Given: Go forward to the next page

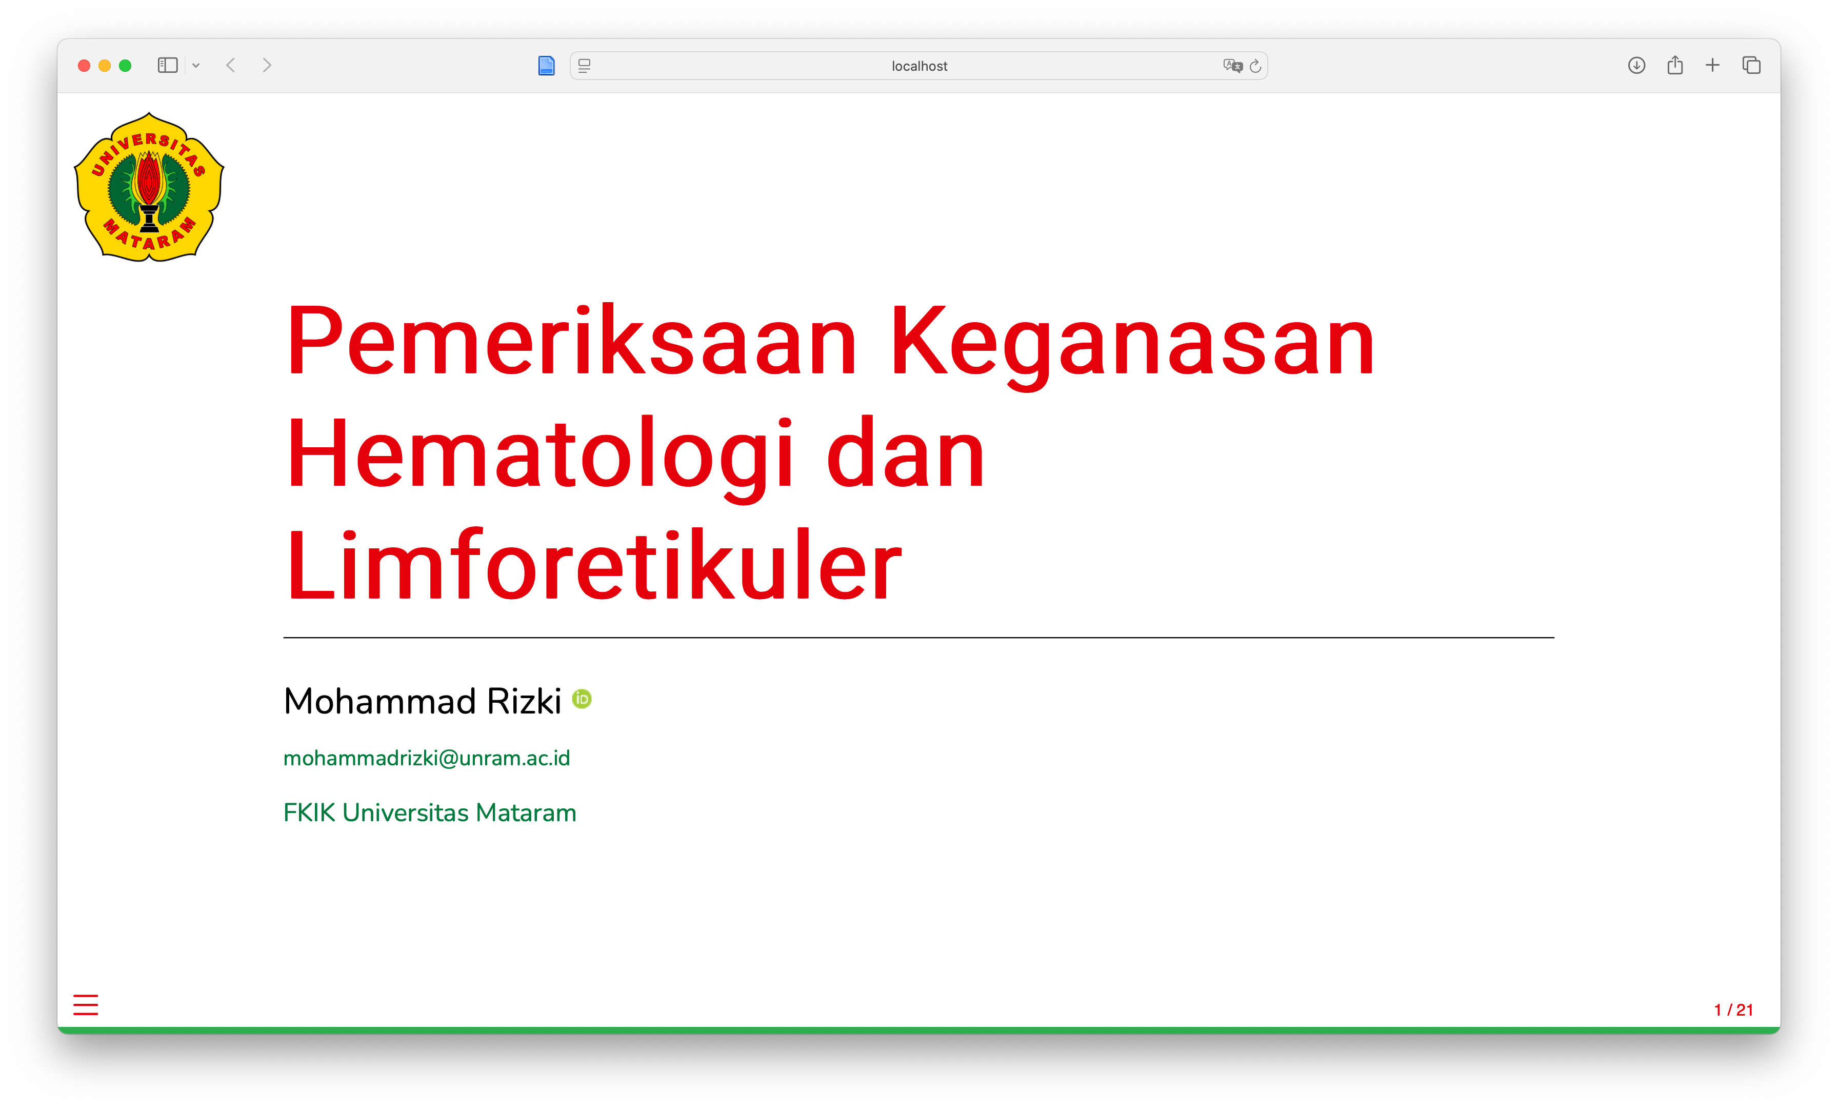Looking at the screenshot, I should (267, 66).
